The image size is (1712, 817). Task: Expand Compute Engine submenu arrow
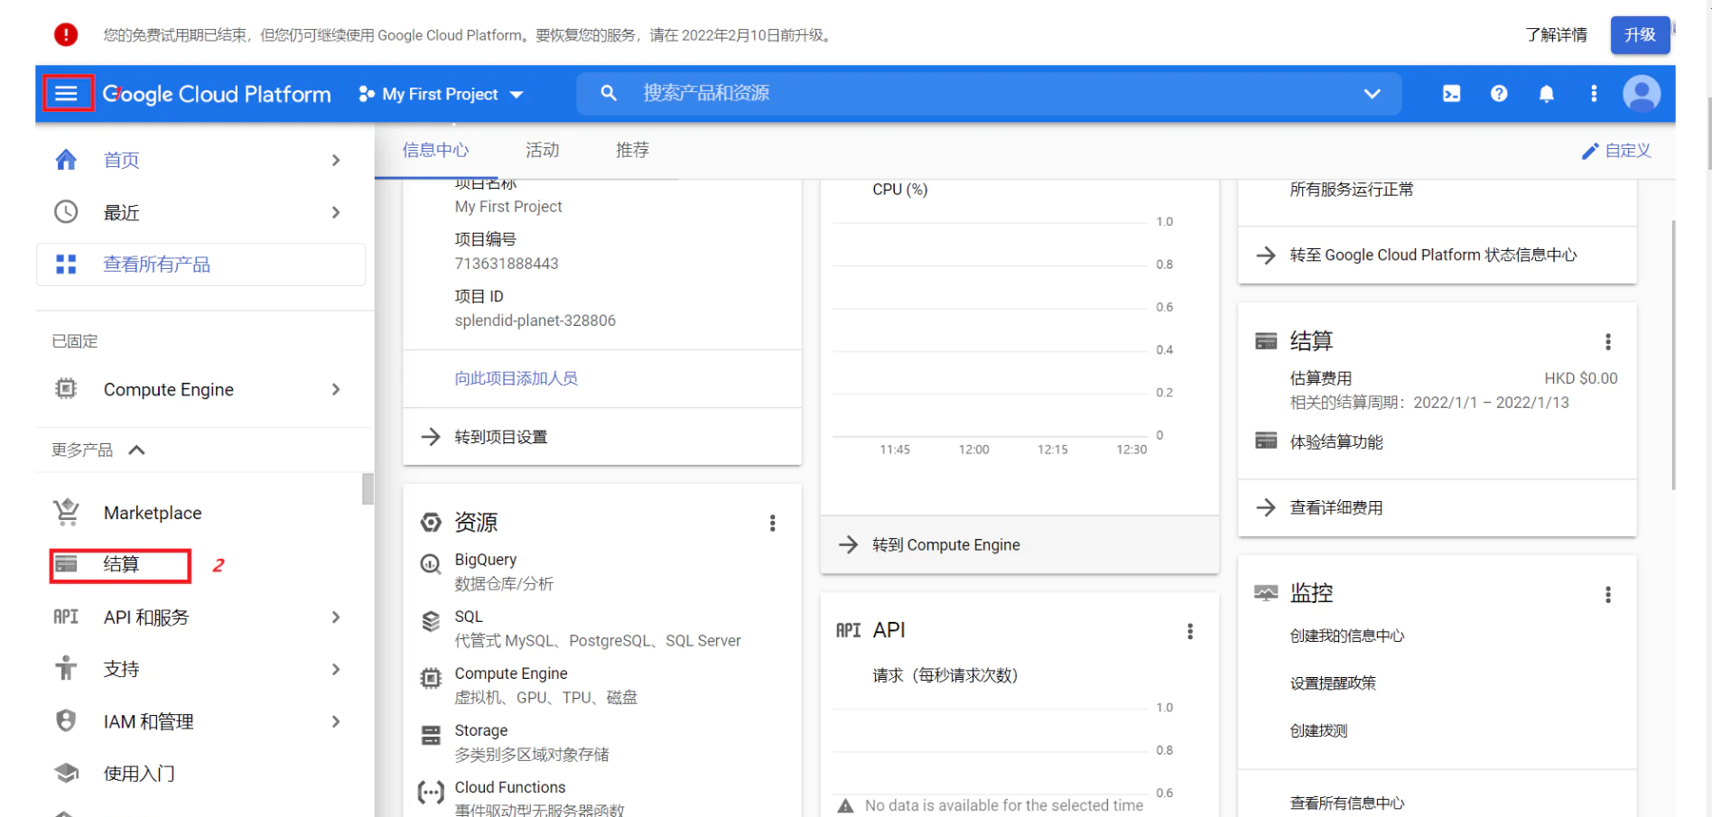pyautogui.click(x=336, y=389)
